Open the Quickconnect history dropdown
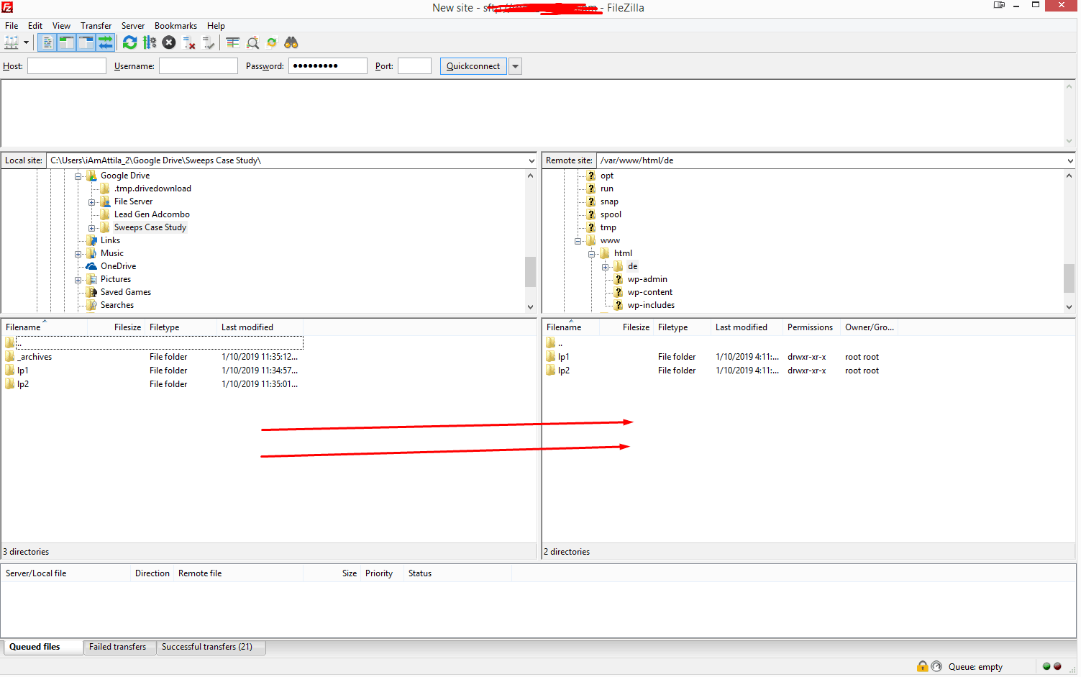1081x677 pixels. (515, 66)
